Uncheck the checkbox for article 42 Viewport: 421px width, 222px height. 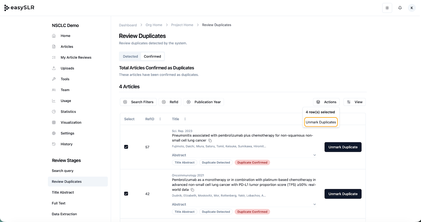tap(126, 194)
